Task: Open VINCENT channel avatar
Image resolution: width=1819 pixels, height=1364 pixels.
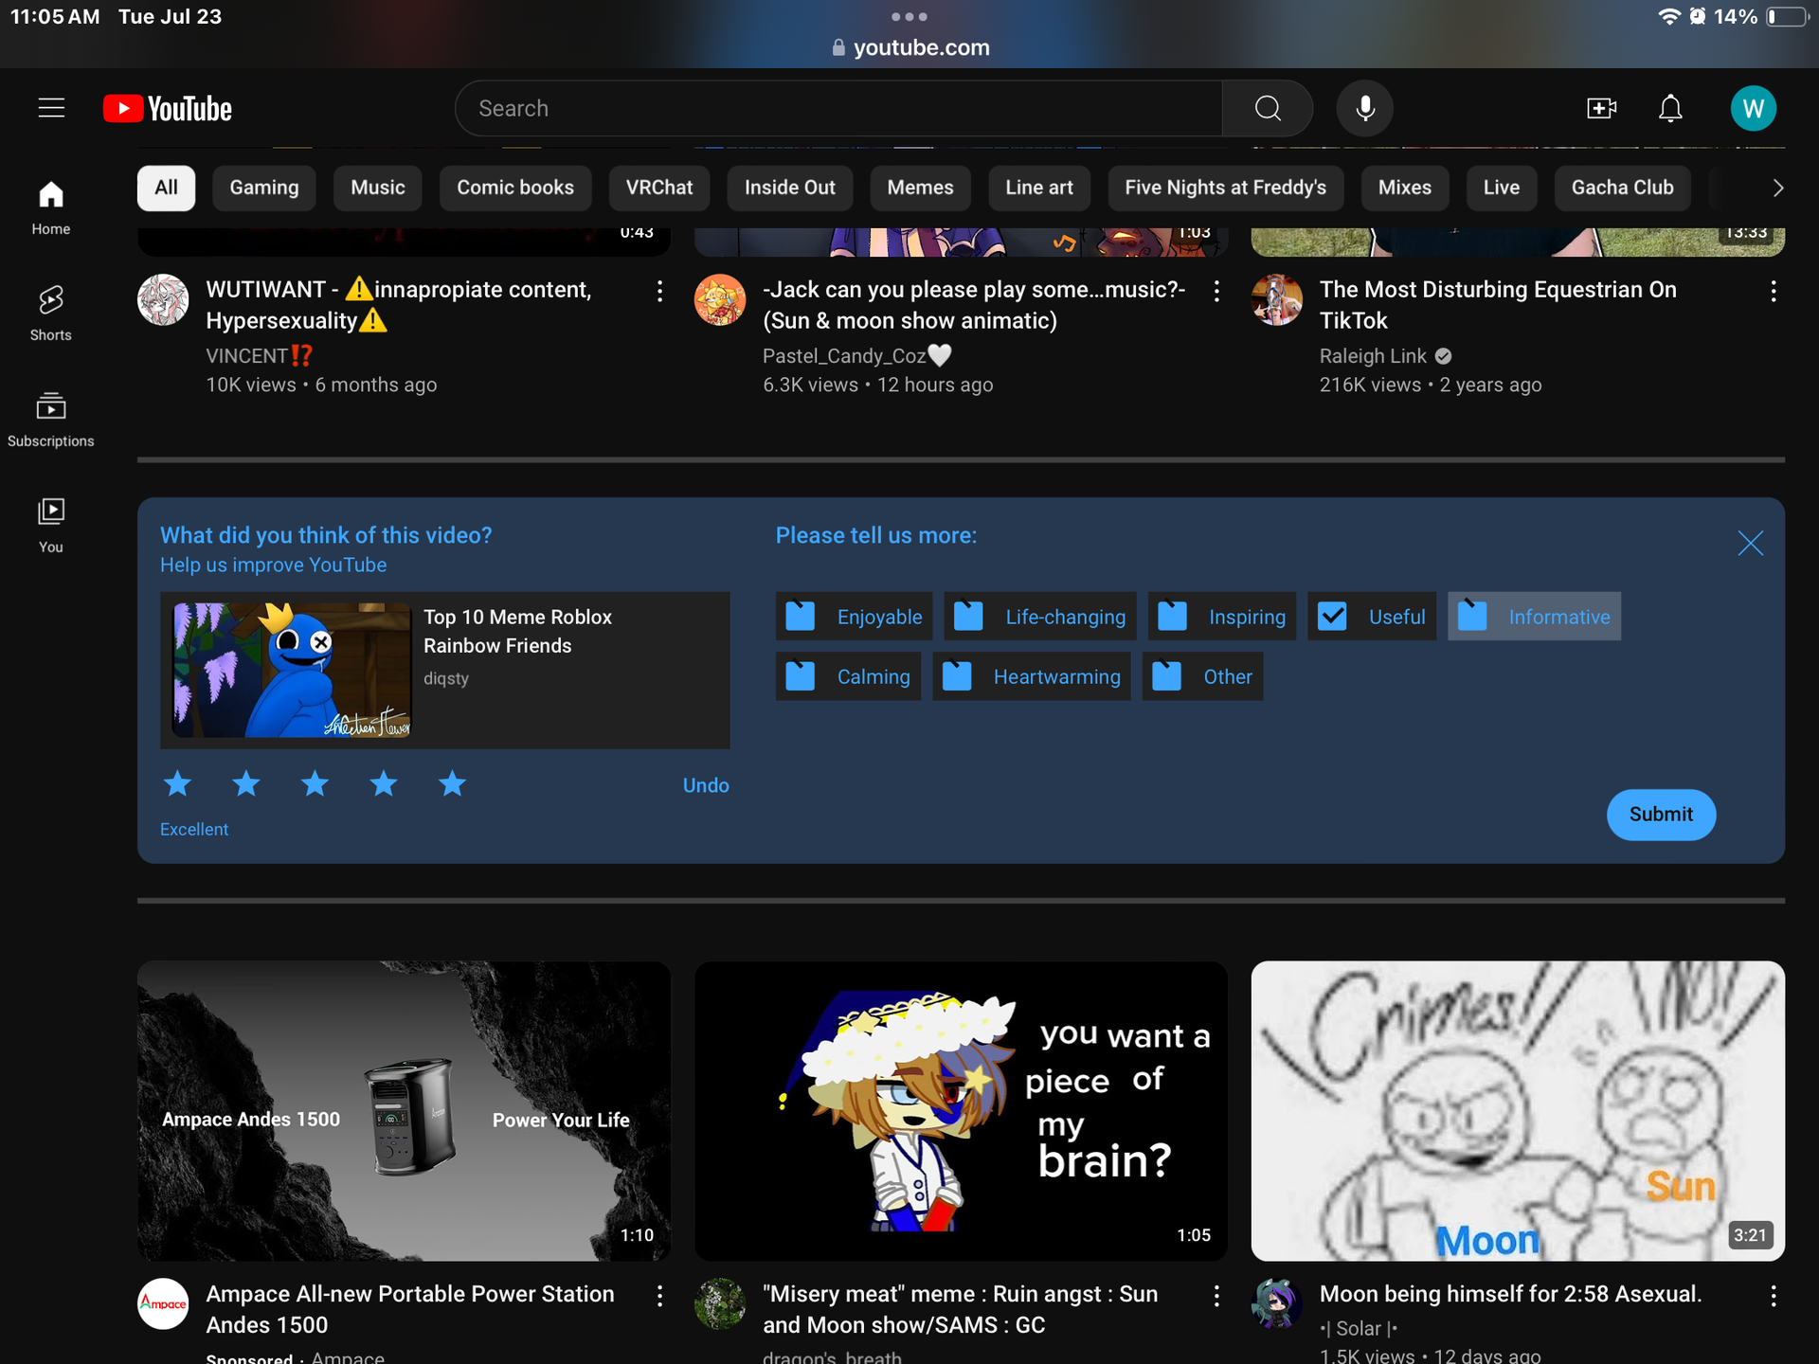Action: (x=163, y=299)
